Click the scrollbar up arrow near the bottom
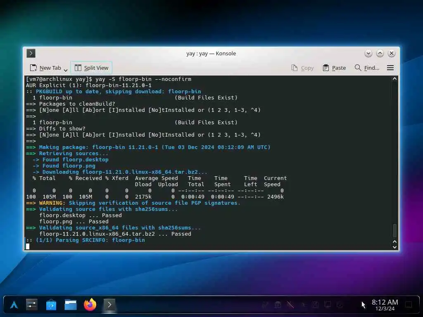This screenshot has height=317, width=423. tap(394, 241)
